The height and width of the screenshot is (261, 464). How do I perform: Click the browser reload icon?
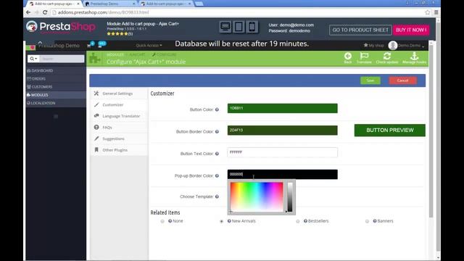(45, 12)
